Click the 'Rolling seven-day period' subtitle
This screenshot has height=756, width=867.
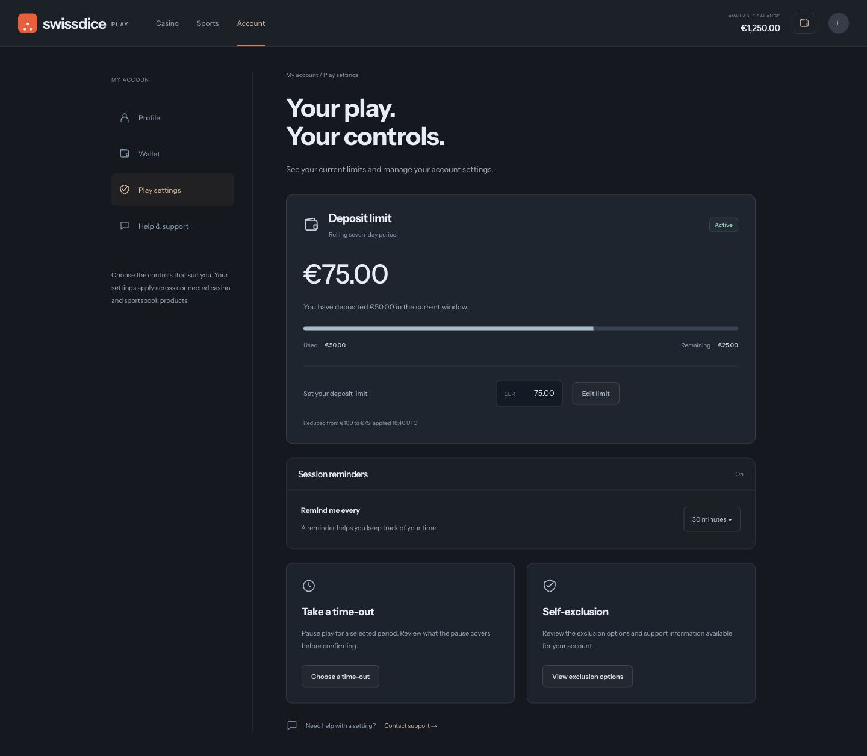pos(362,235)
